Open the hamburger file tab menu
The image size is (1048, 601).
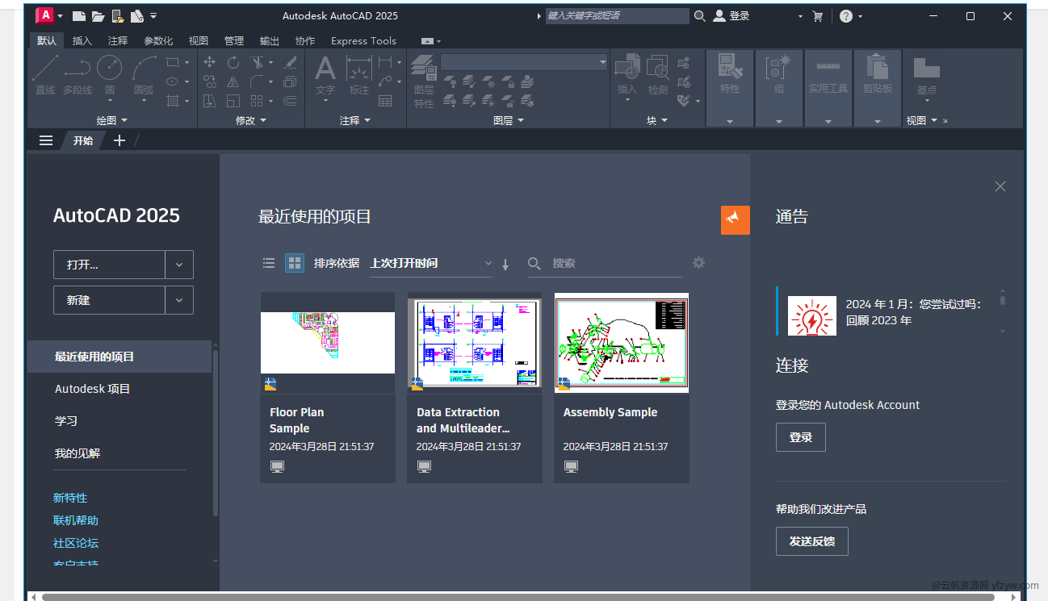(46, 140)
